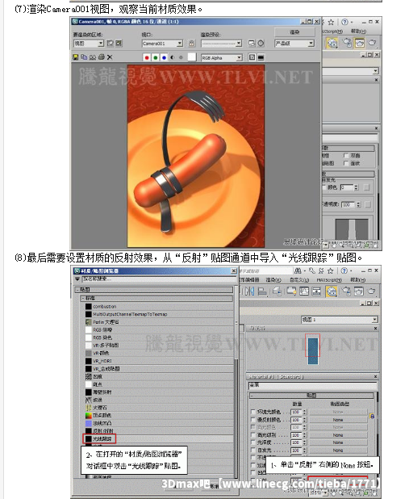The width and height of the screenshot is (413, 499).
Task: Check the two-sided checkbox in upper material panel
Action: coord(346,156)
